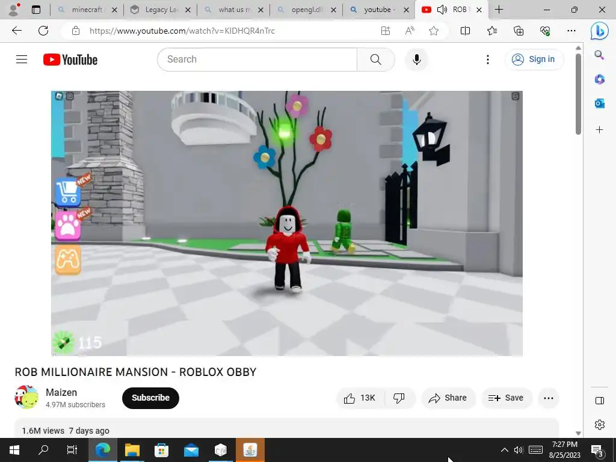The width and height of the screenshot is (616, 462).
Task: Open the apps available icon in address bar
Action: (386, 31)
